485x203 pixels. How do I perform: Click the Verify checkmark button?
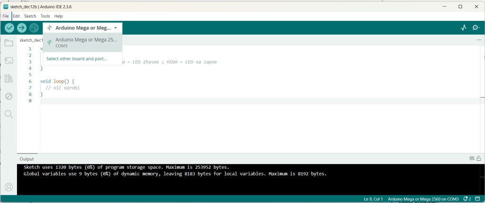click(9, 28)
